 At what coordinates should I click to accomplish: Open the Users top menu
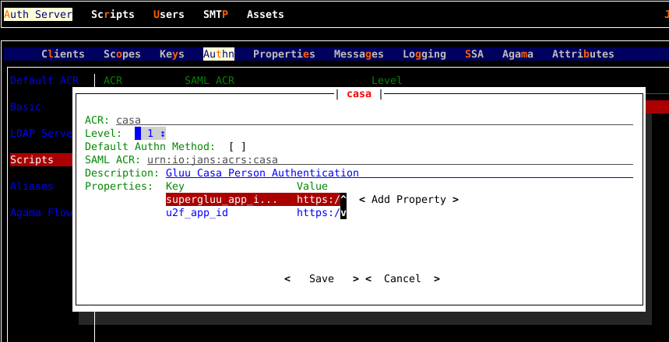click(x=168, y=14)
